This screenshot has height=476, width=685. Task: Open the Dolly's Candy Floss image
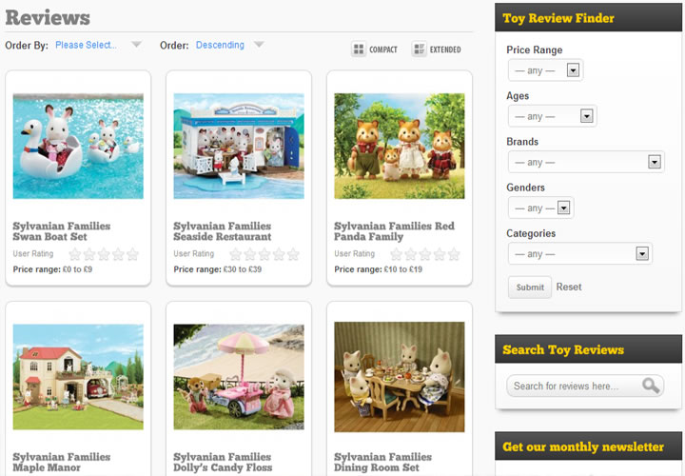pos(239,376)
